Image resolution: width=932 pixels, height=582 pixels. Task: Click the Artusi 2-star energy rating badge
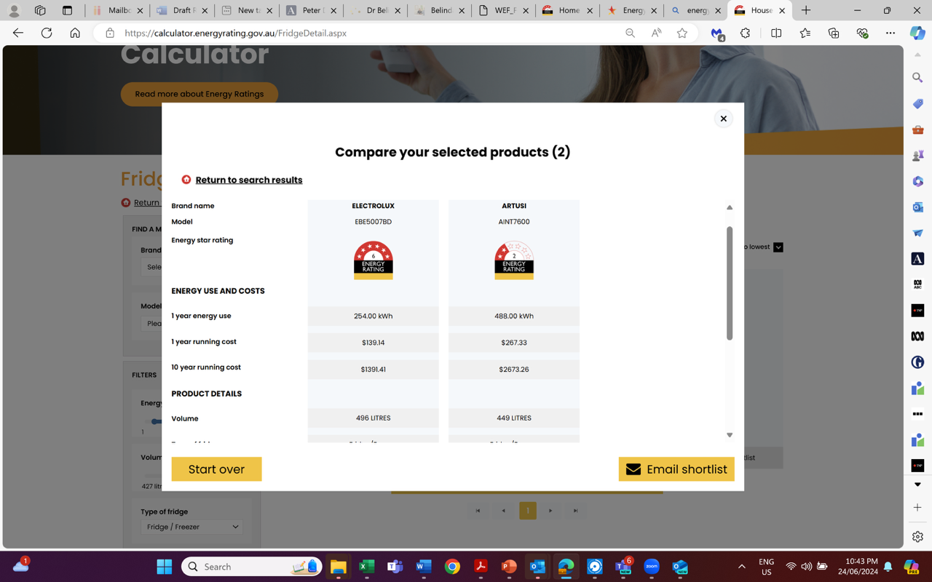point(513,260)
